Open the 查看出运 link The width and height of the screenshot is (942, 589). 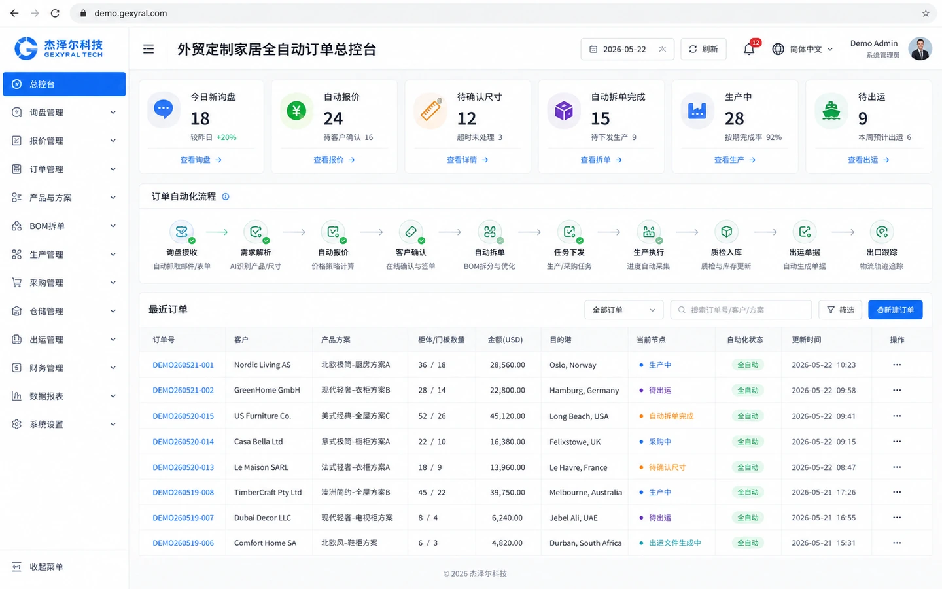869,160
